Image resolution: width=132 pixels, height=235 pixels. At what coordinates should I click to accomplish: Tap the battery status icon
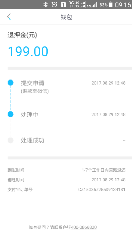110,5
